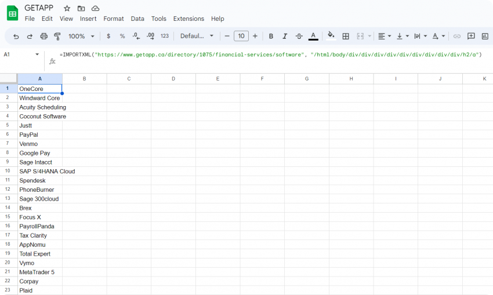Increase font size with plus button
This screenshot has width=493, height=295.
(x=255, y=36)
